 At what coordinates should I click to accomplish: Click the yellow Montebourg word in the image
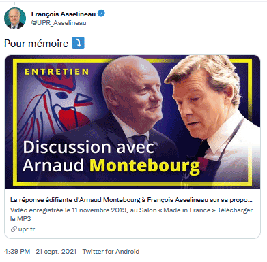click(145, 167)
